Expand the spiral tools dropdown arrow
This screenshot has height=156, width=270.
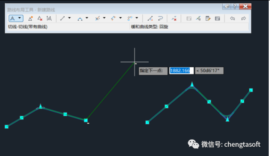[137, 18]
